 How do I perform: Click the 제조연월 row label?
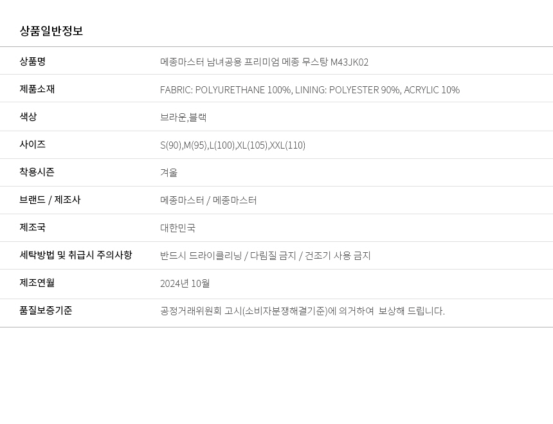click(x=37, y=283)
